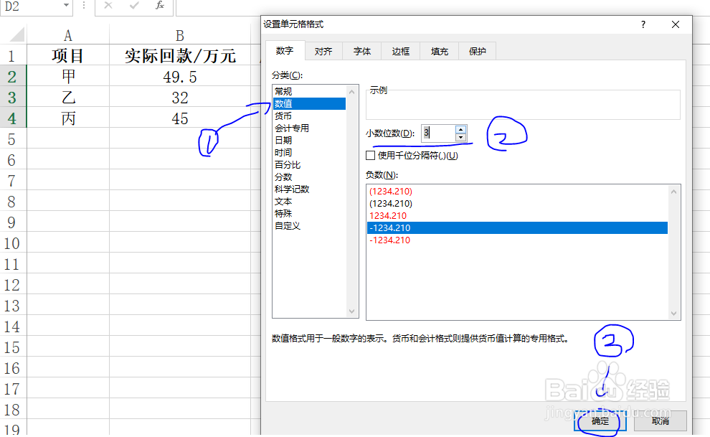Click cell containing 实际回款/万元

tap(180, 55)
